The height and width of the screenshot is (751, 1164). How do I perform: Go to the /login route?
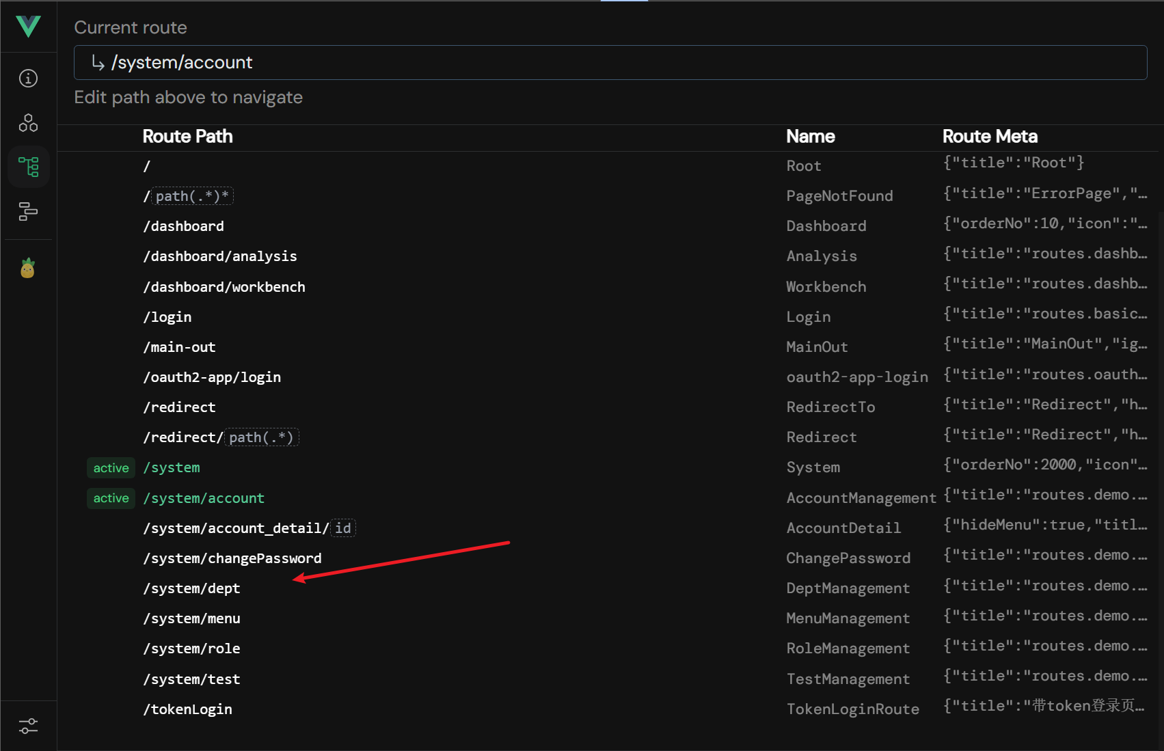click(167, 317)
